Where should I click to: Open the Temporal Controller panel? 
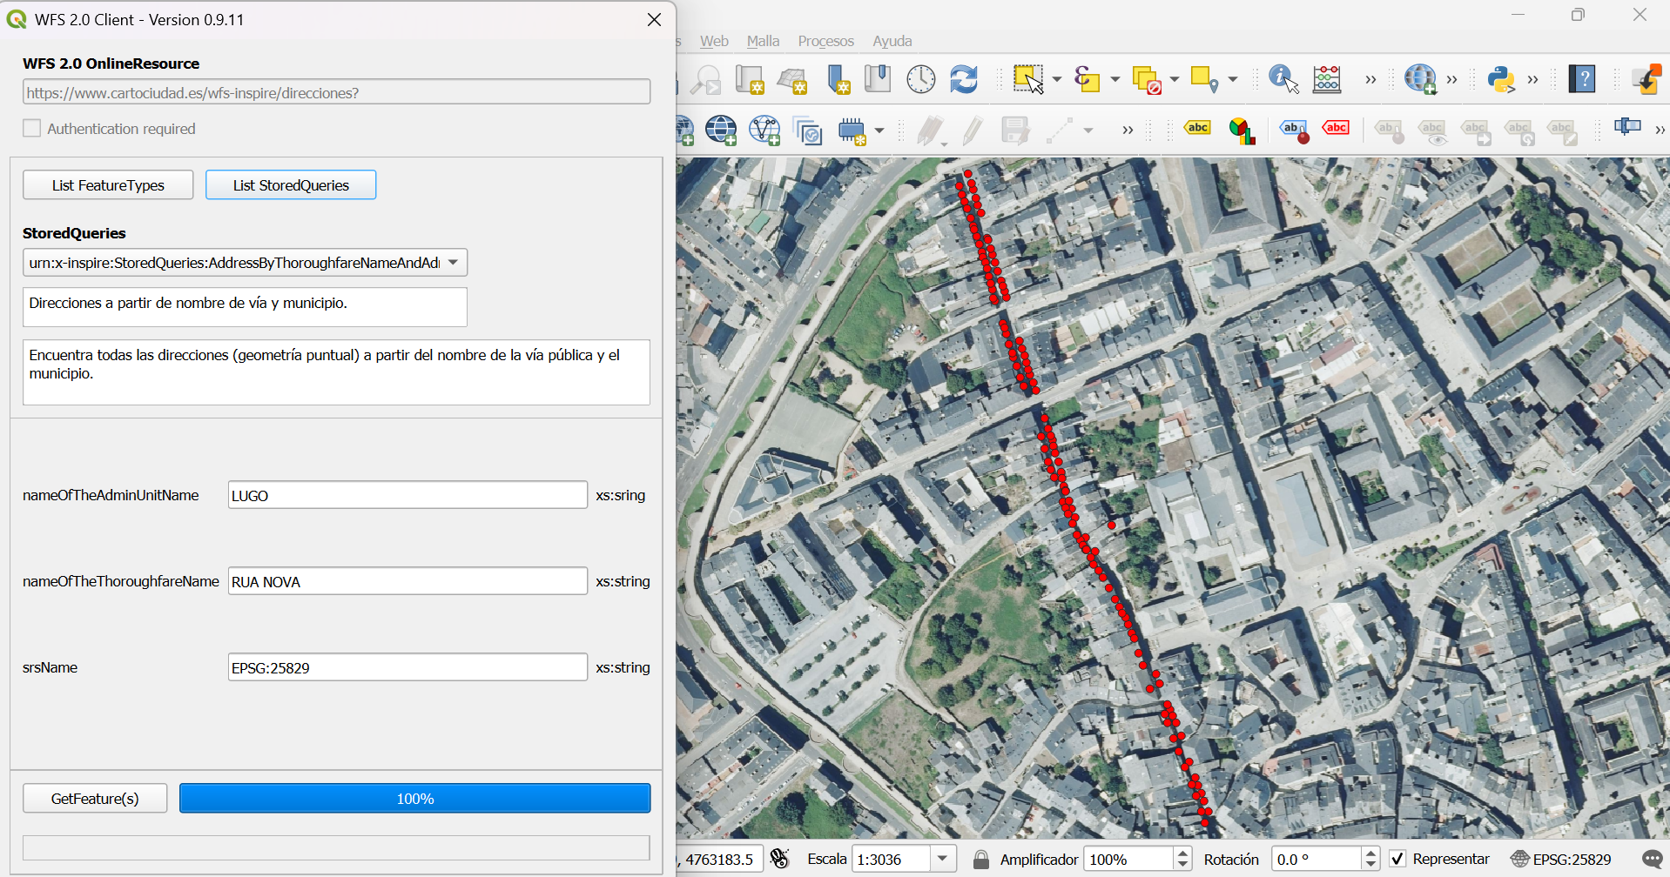[x=920, y=78]
